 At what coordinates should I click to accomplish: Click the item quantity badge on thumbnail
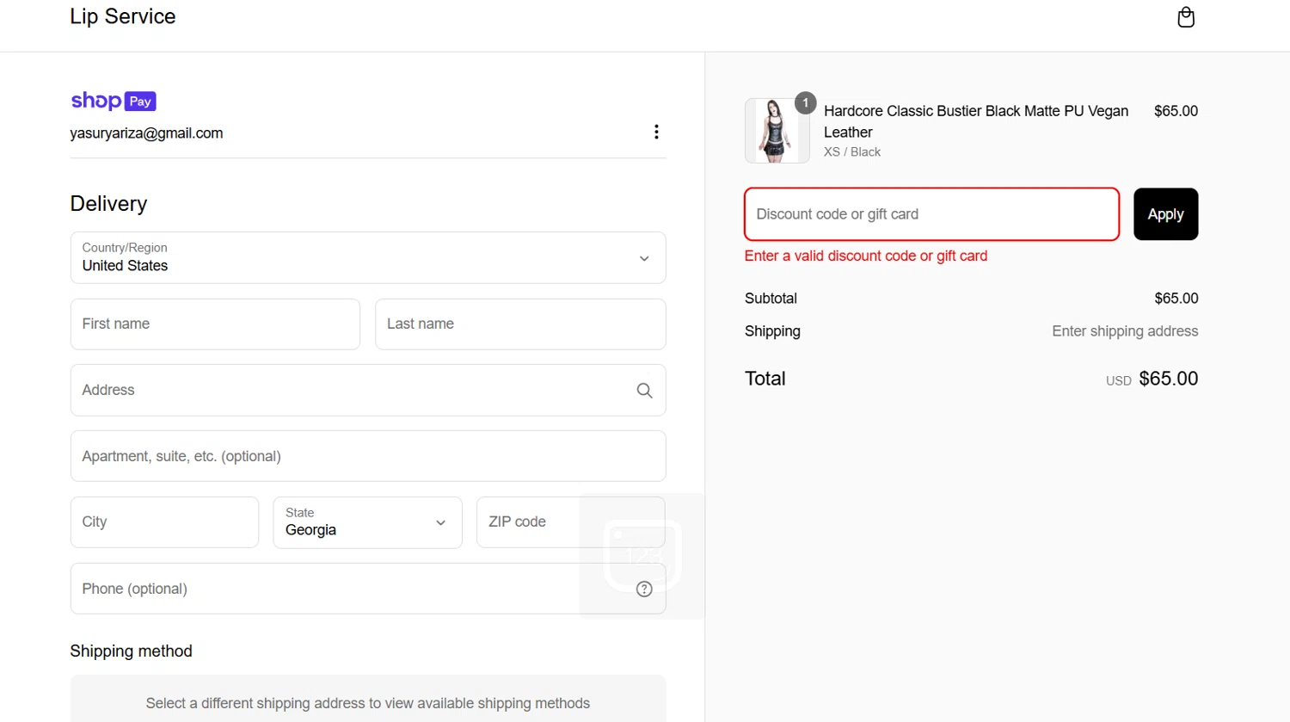coord(805,102)
